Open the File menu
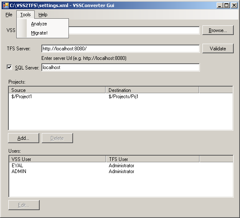Screen dimensions: 240x218 pos(9,15)
